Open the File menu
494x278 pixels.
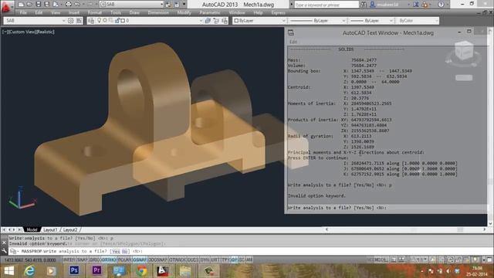point(23,12)
